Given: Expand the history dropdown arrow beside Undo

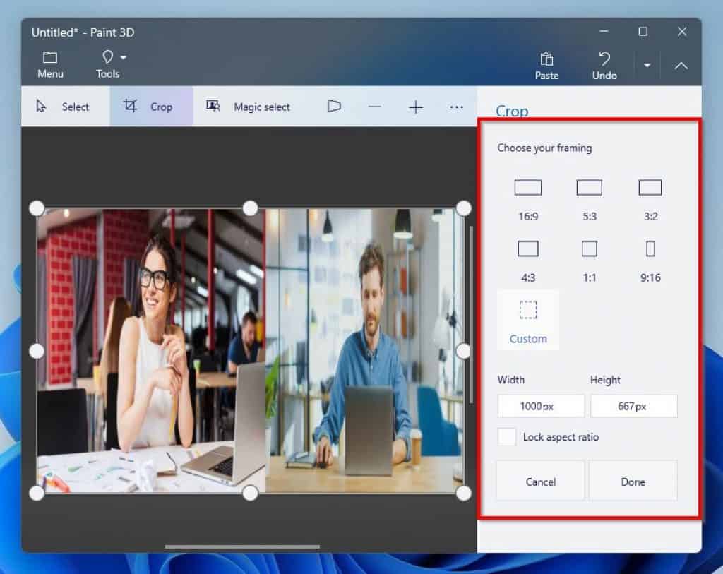Looking at the screenshot, I should click(x=647, y=66).
